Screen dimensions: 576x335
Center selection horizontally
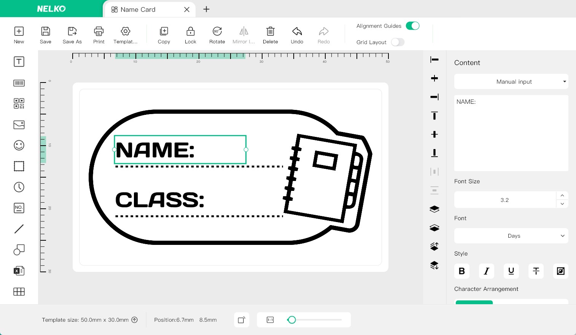434,78
